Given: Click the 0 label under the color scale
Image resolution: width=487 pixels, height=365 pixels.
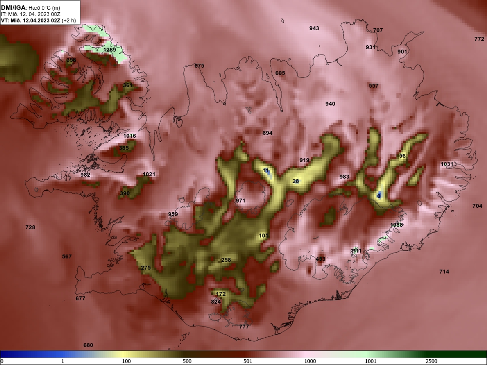Looking at the screenshot, I should (2, 361).
